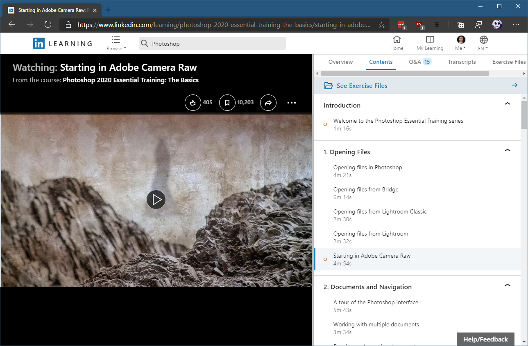Select the Home icon in the navigation bar
The height and width of the screenshot is (346, 528).
point(397,40)
